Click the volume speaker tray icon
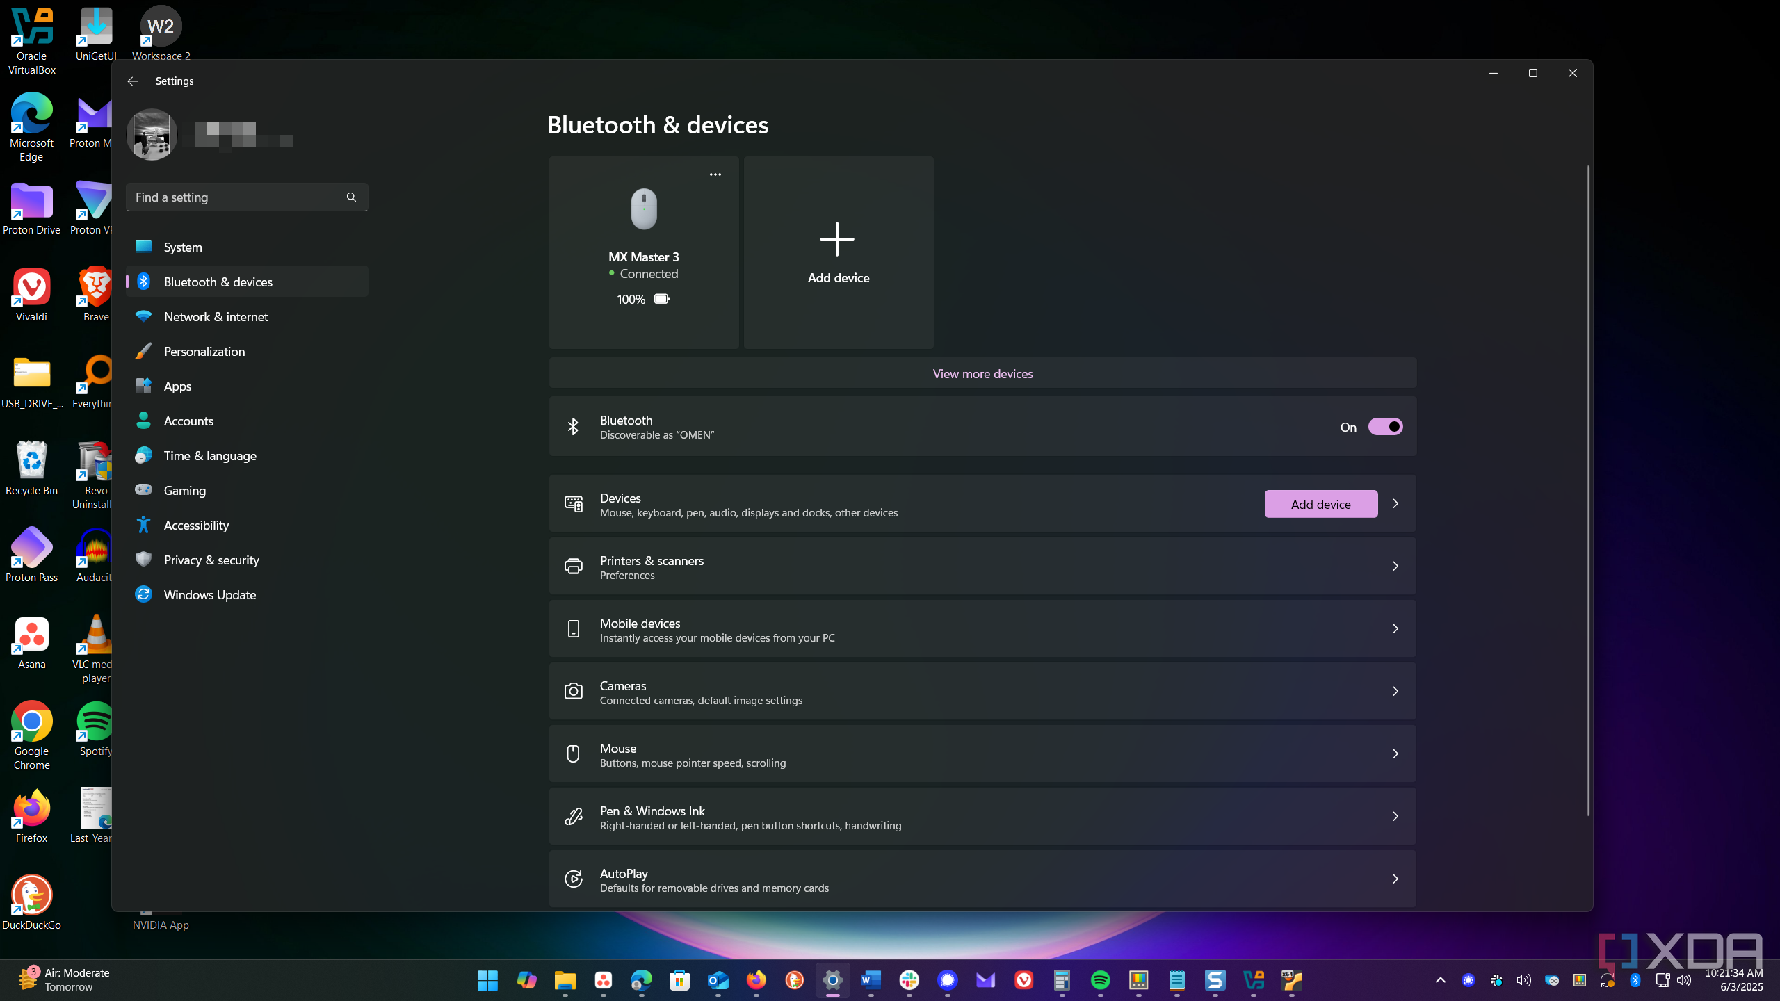Image resolution: width=1780 pixels, height=1001 pixels. point(1684,980)
